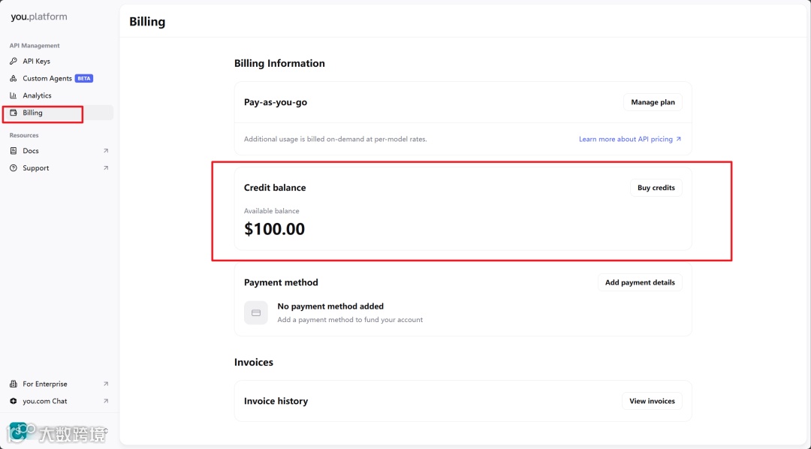
Task: Click the Billing wallet icon
Action: tap(14, 113)
